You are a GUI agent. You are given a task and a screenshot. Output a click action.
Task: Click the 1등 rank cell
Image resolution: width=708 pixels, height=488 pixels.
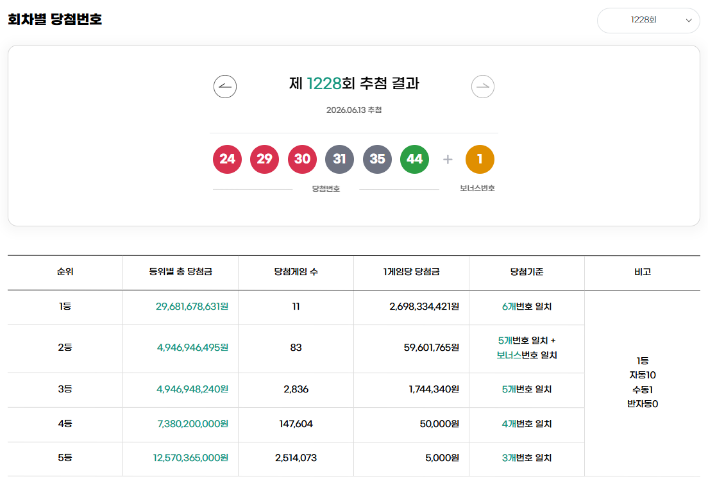(65, 307)
